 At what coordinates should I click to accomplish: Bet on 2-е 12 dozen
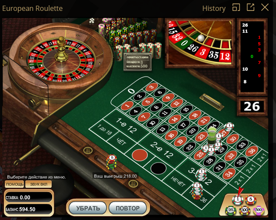pos(162,150)
